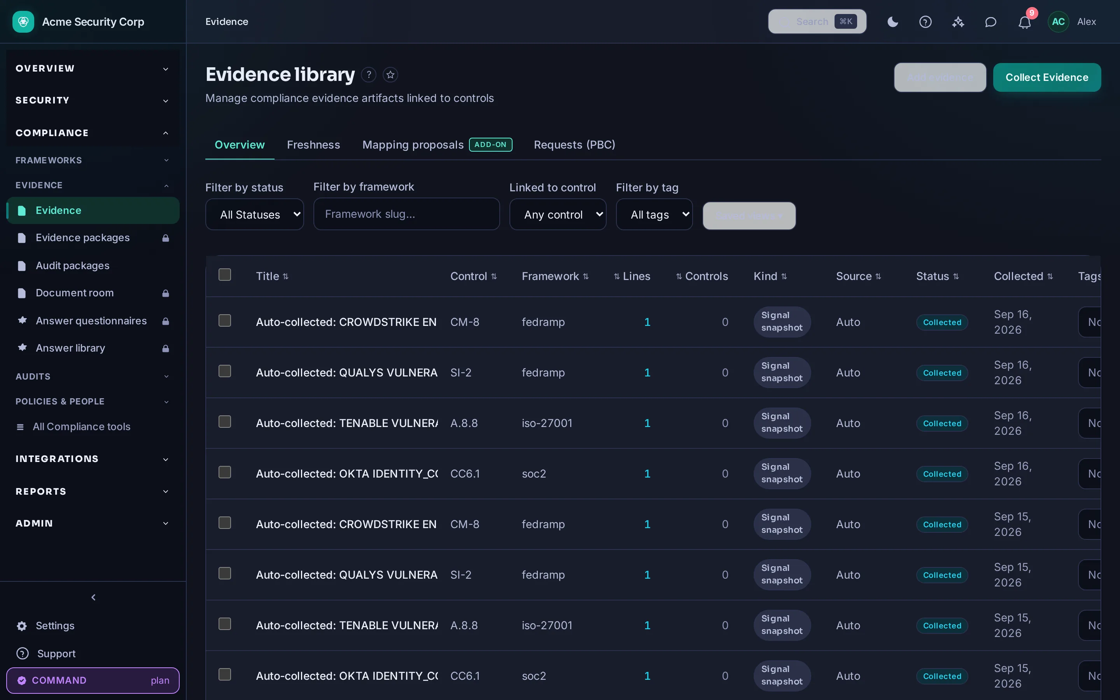Click the lock icon on Answer questionnaires
Screen dimensions: 1120x700
pyautogui.click(x=165, y=321)
